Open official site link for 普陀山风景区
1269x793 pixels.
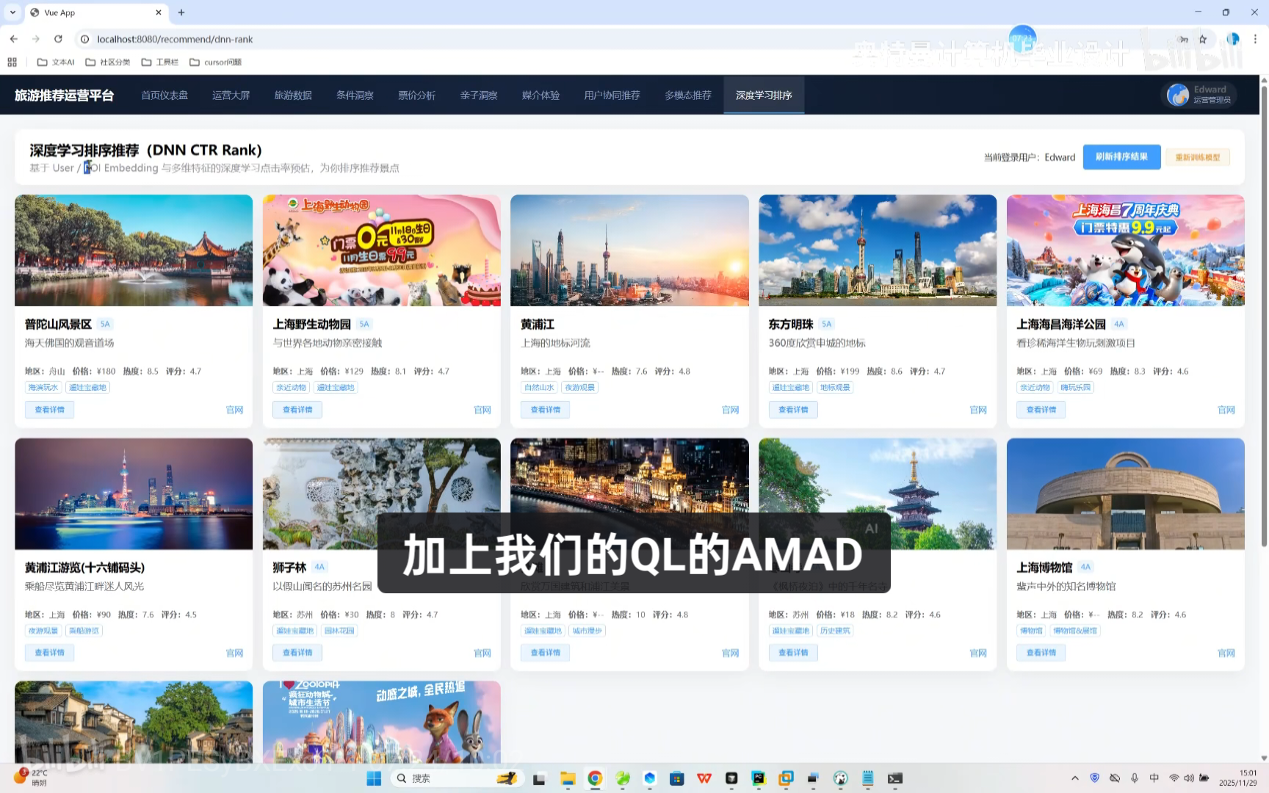[x=234, y=410]
